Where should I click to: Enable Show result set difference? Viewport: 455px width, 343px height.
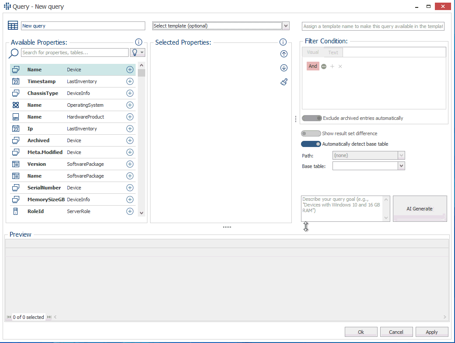click(311, 133)
